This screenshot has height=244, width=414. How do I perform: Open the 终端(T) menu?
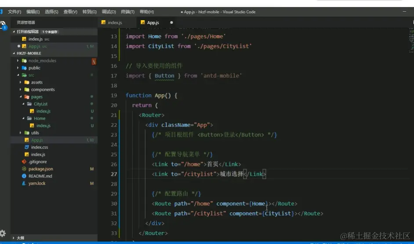pos(127,12)
